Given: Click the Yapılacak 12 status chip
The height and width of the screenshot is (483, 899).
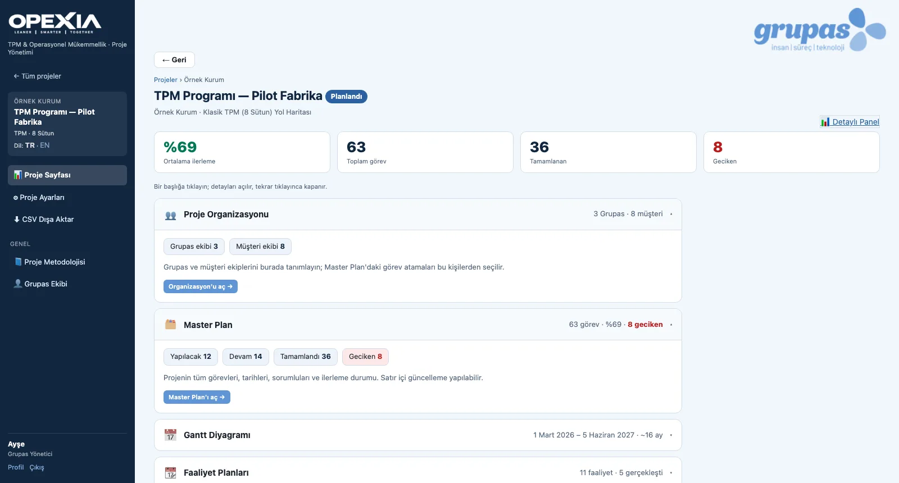Looking at the screenshot, I should (x=190, y=357).
